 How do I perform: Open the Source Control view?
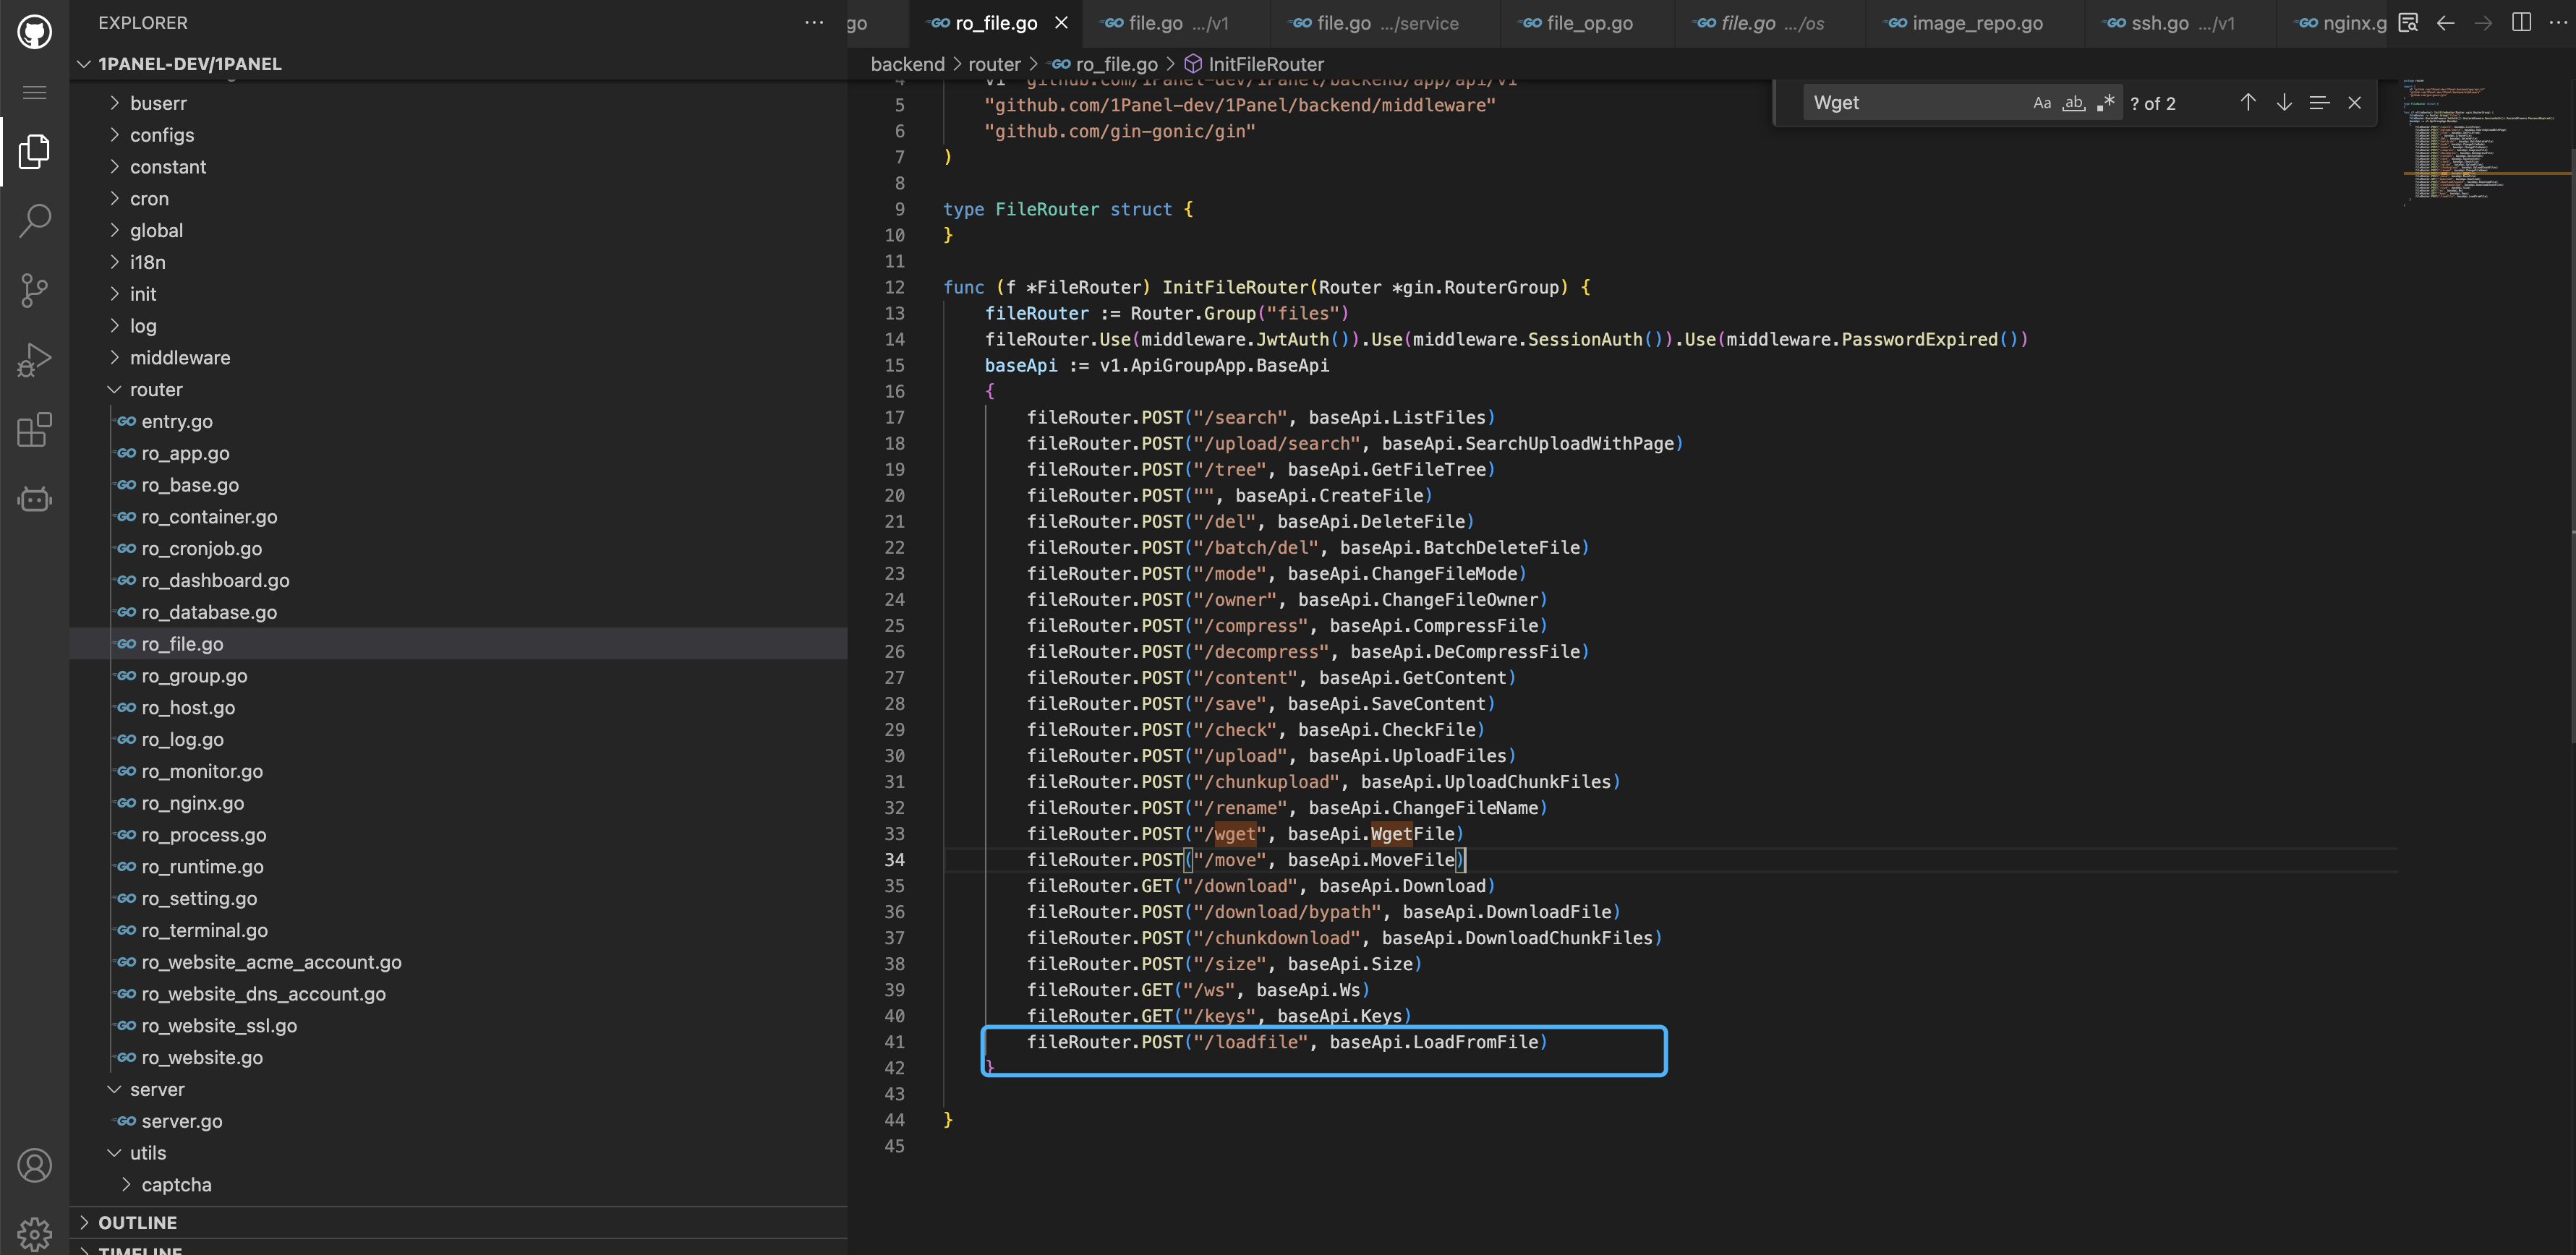click(x=35, y=291)
